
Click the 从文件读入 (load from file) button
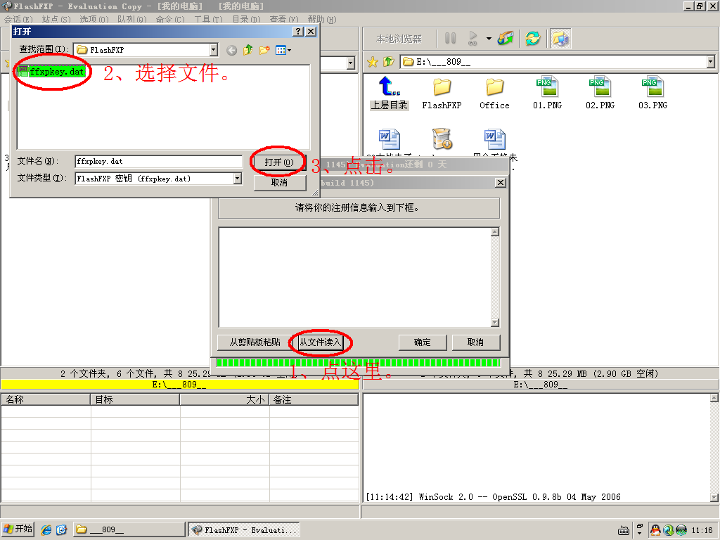pos(321,342)
